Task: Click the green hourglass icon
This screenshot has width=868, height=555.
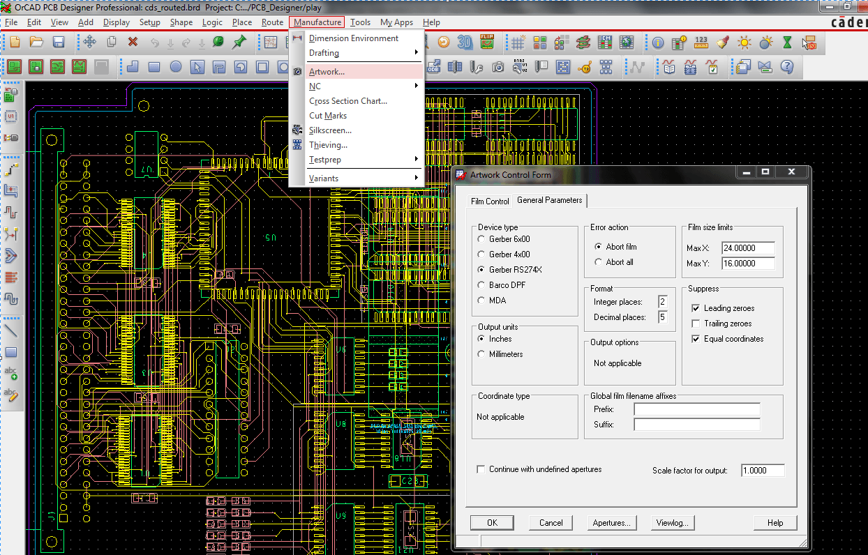Action: pyautogui.click(x=787, y=43)
